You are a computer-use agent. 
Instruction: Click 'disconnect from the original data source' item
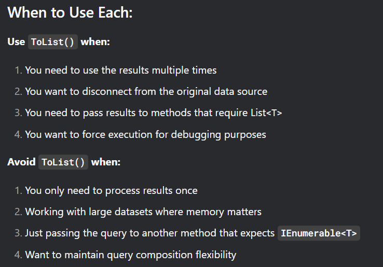[146, 92]
